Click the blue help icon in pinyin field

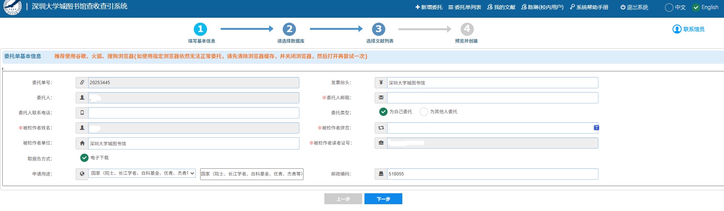596,128
